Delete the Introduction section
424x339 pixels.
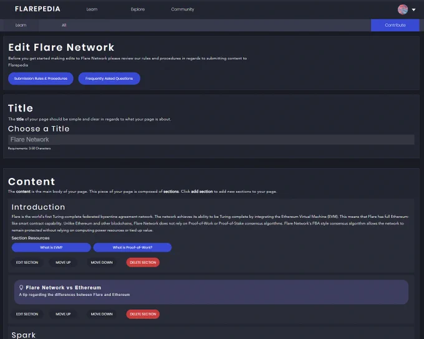(143, 262)
